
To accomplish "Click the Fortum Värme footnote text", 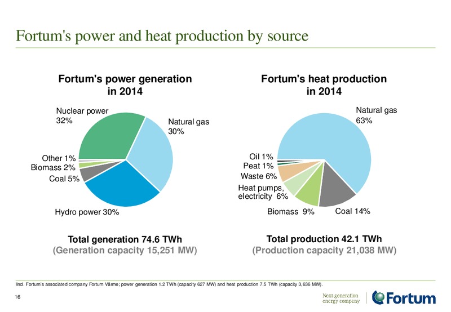I will (170, 284).
